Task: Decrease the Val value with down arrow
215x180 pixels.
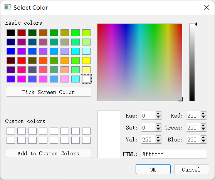Action: pyautogui.click(x=158, y=141)
